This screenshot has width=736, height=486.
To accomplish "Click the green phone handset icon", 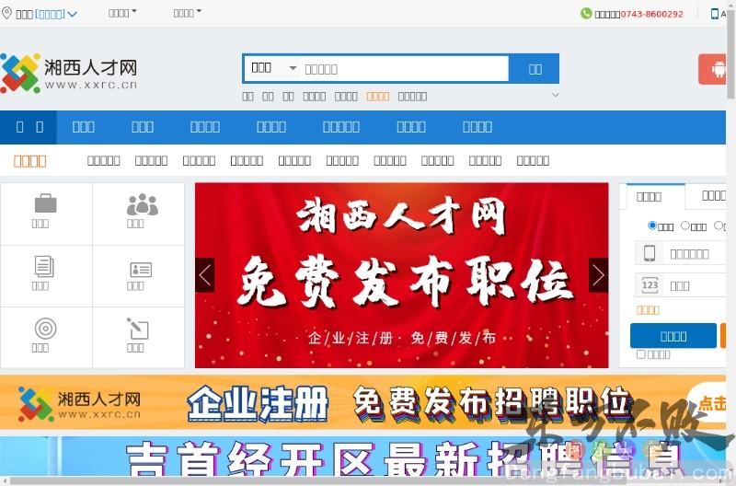I will click(x=586, y=13).
